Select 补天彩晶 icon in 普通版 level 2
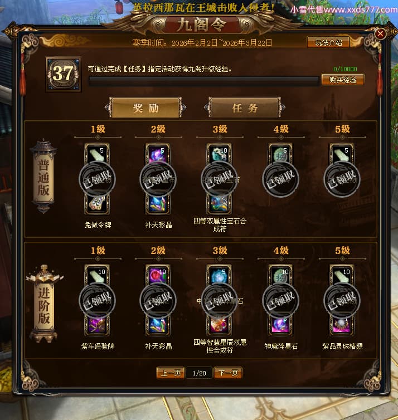 (x=158, y=204)
